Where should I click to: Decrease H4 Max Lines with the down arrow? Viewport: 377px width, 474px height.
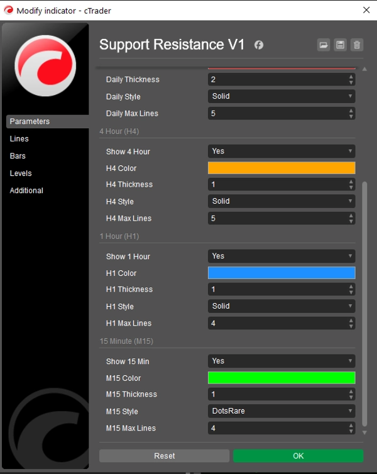(x=351, y=221)
